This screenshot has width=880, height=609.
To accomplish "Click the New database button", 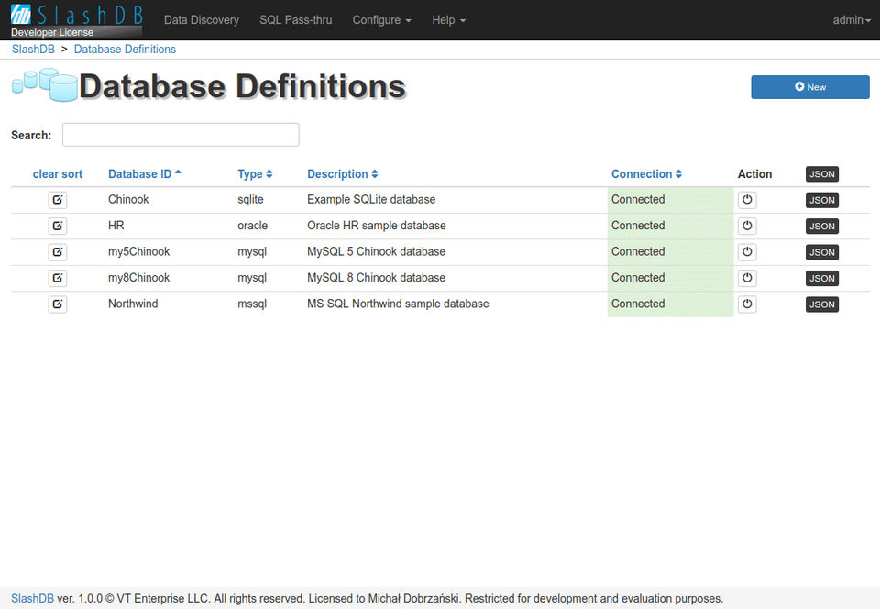I will click(810, 87).
